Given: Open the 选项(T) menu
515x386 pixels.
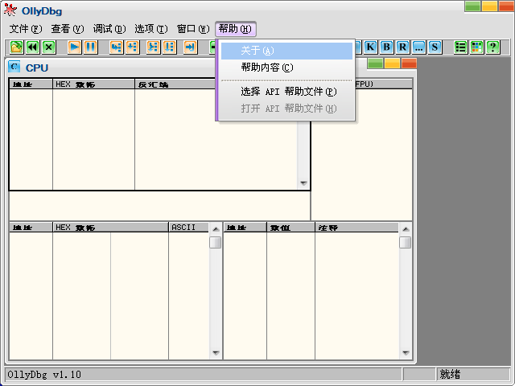Looking at the screenshot, I should click(151, 29).
